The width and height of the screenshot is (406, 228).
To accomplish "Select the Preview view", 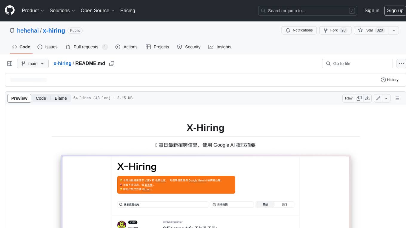I will point(19,98).
